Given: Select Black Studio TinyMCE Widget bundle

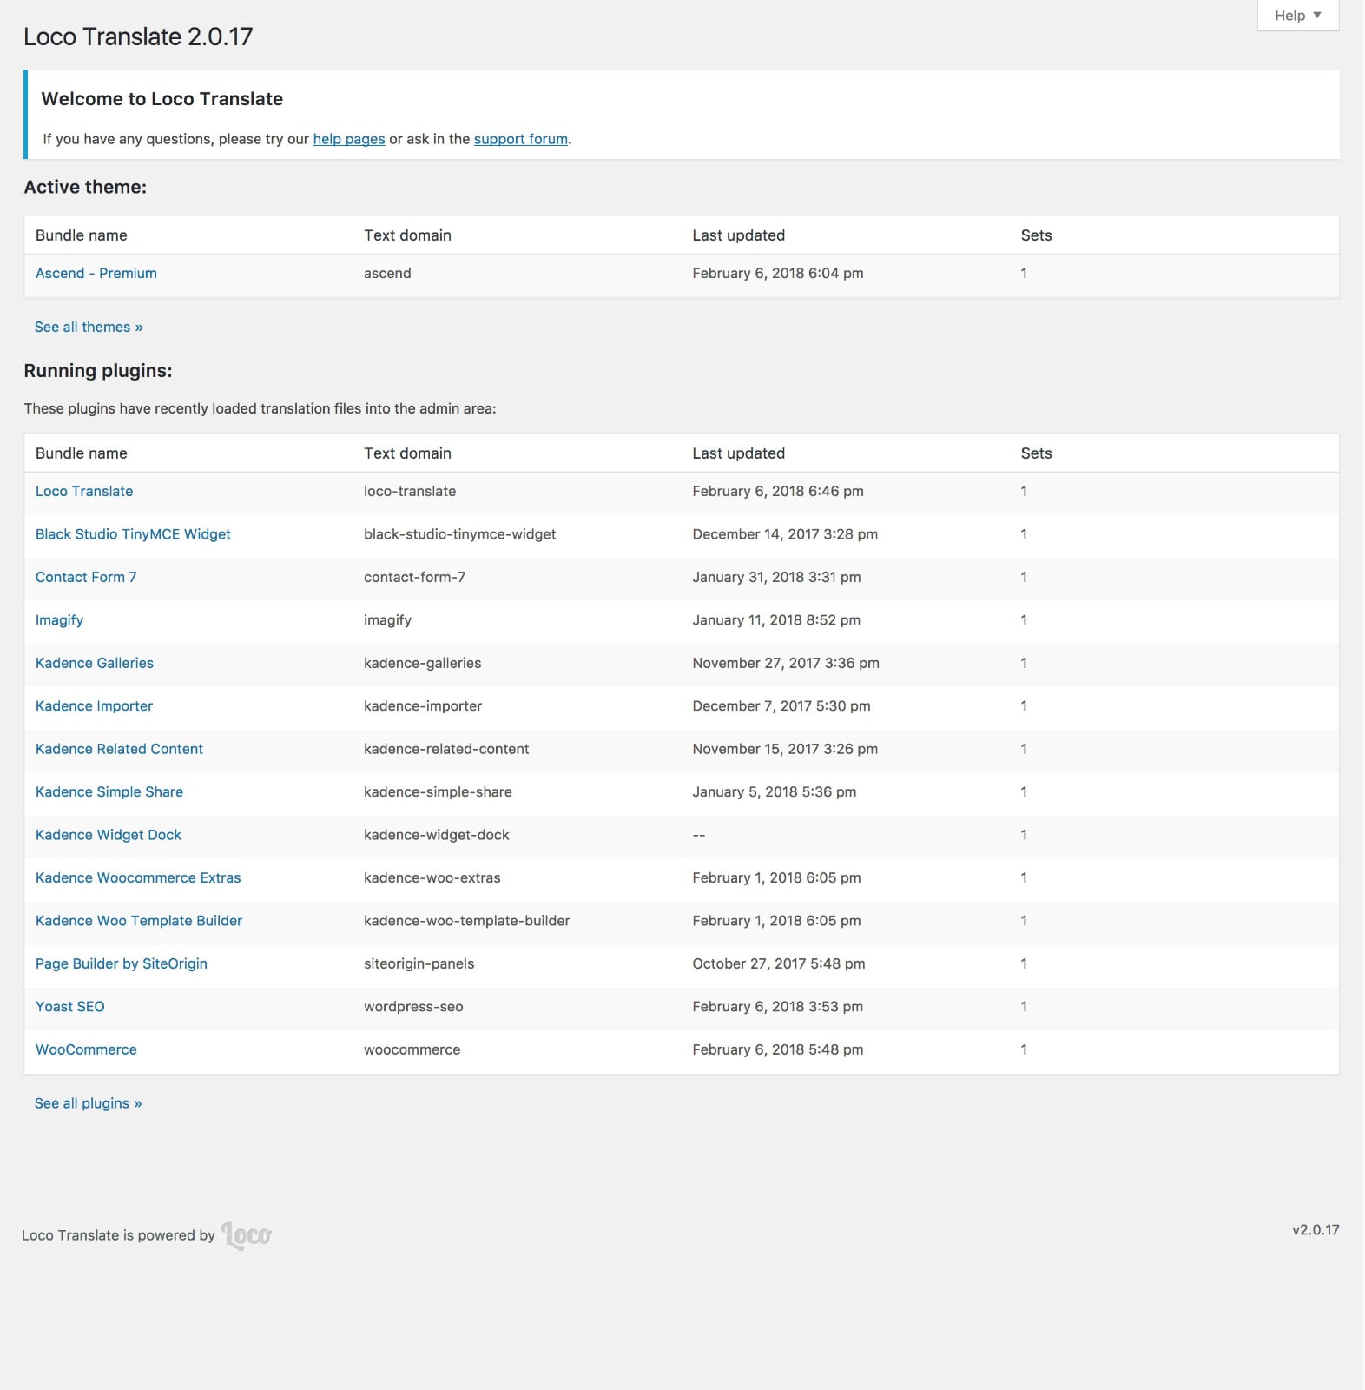Looking at the screenshot, I should (132, 534).
